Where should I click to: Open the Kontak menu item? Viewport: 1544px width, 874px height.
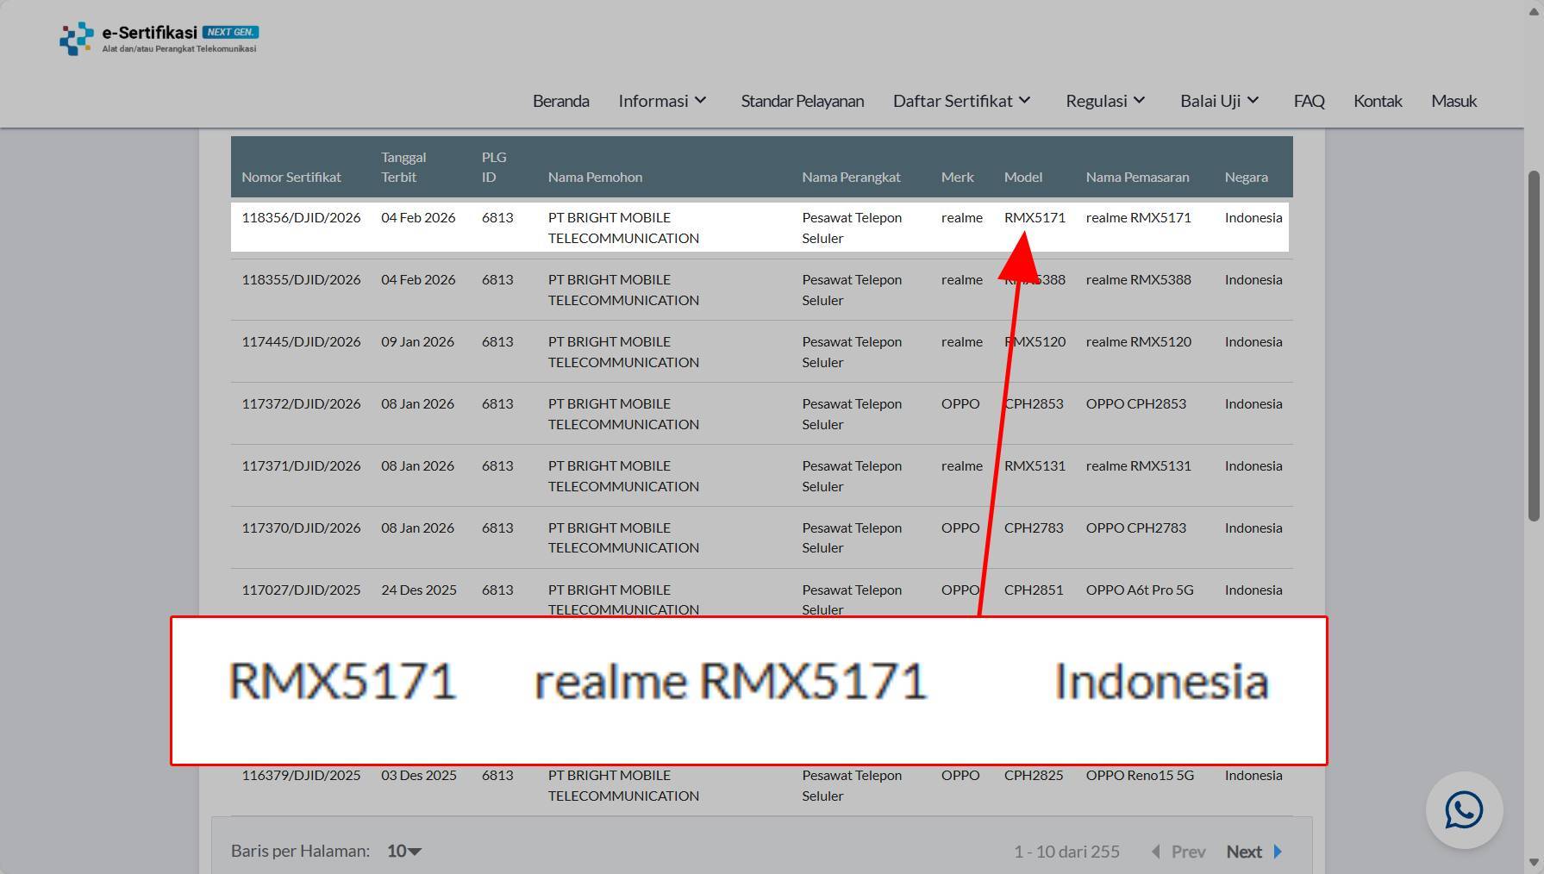1378,101
